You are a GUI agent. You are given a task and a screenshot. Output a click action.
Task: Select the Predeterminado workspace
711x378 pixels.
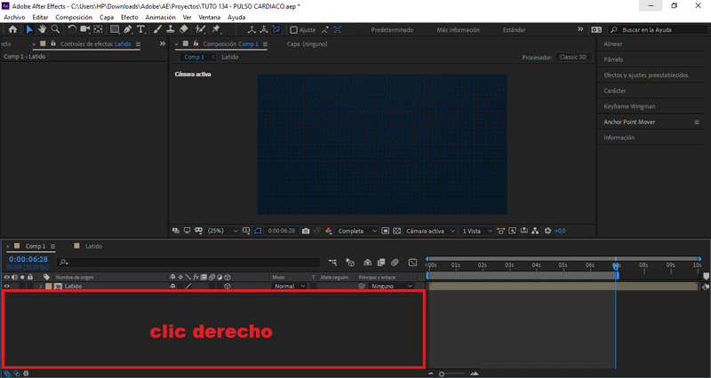click(x=392, y=30)
